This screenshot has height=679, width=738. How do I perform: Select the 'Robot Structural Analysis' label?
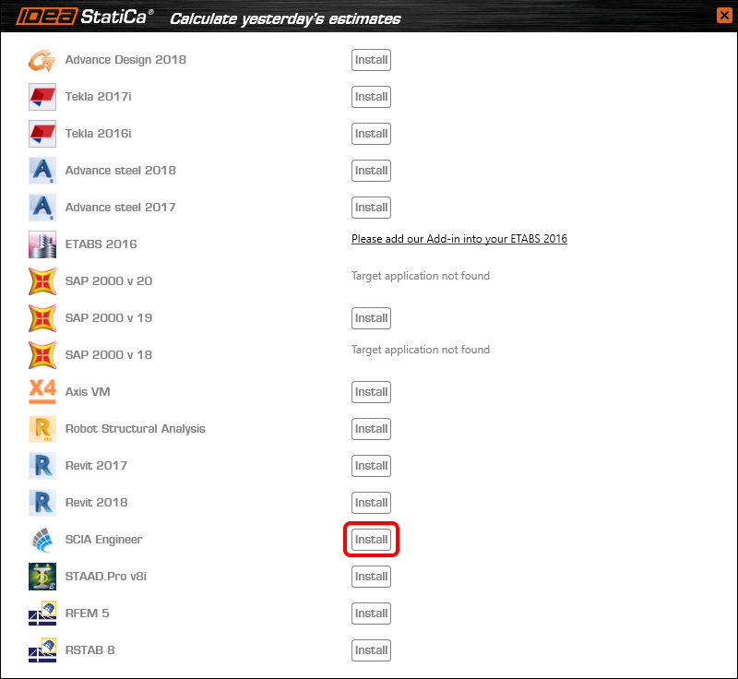[135, 429]
